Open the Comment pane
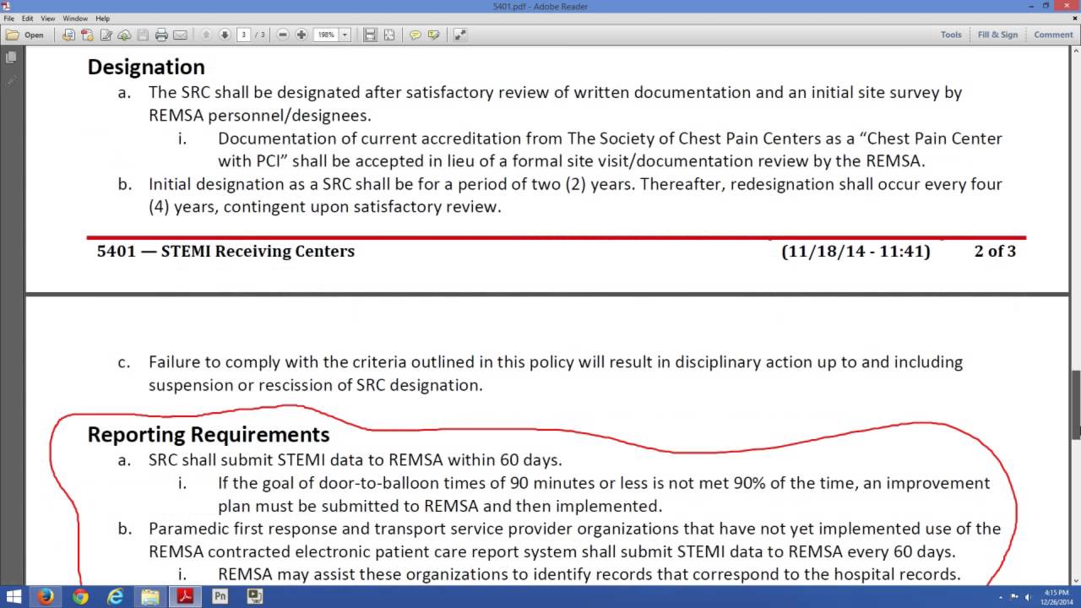Image resolution: width=1081 pixels, height=608 pixels. (1053, 35)
